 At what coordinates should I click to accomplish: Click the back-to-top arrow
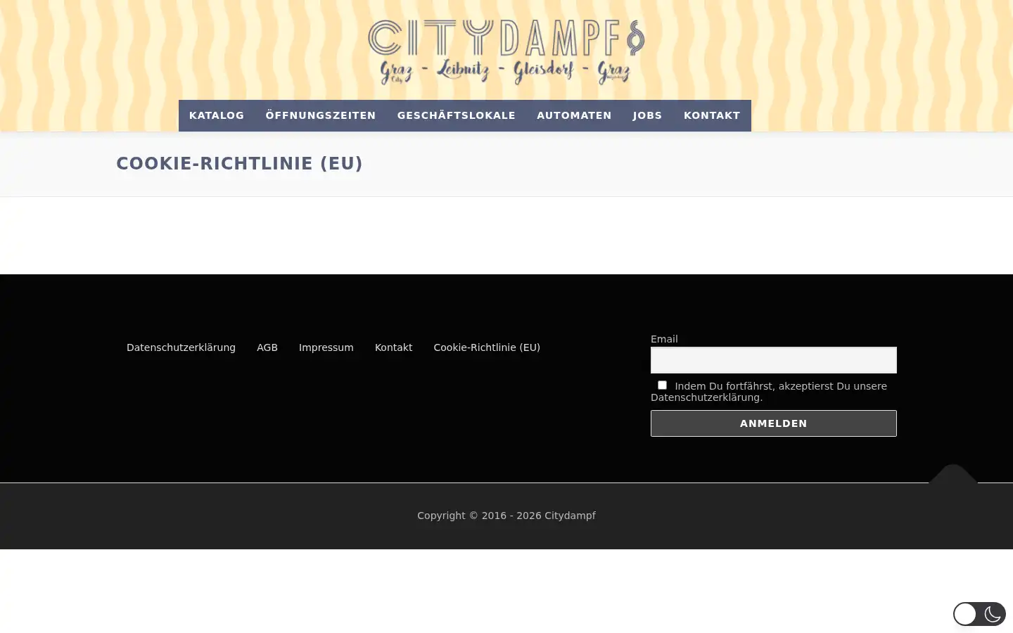[x=953, y=475]
